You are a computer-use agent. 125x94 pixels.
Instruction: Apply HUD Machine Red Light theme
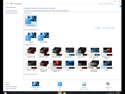(106, 53)
